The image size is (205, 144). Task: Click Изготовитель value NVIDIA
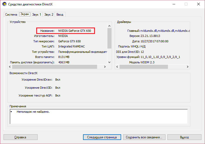(x=63, y=36)
